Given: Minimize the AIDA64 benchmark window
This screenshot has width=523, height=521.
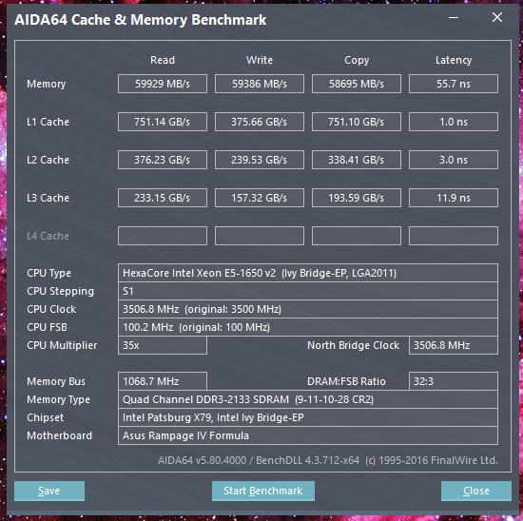Looking at the screenshot, I should click(x=454, y=17).
